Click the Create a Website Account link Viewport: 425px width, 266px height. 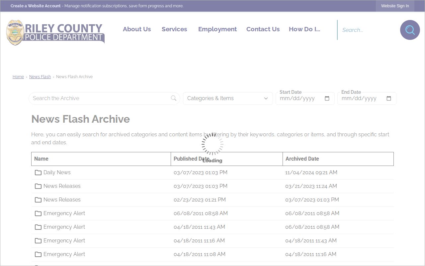[x=36, y=6]
